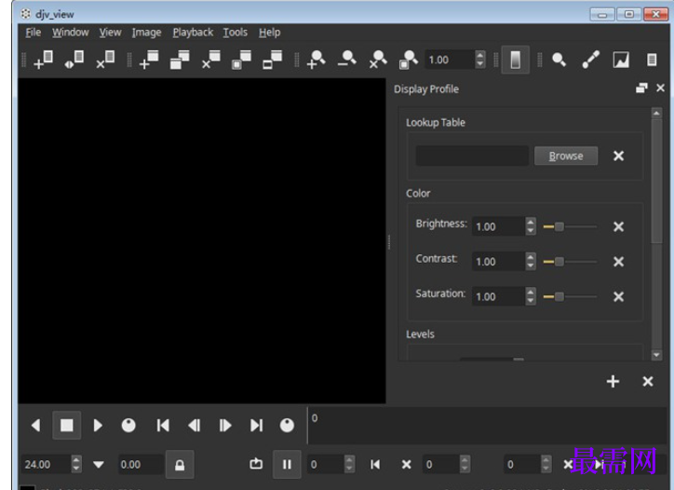Click the Lookup Table file field

click(472, 156)
